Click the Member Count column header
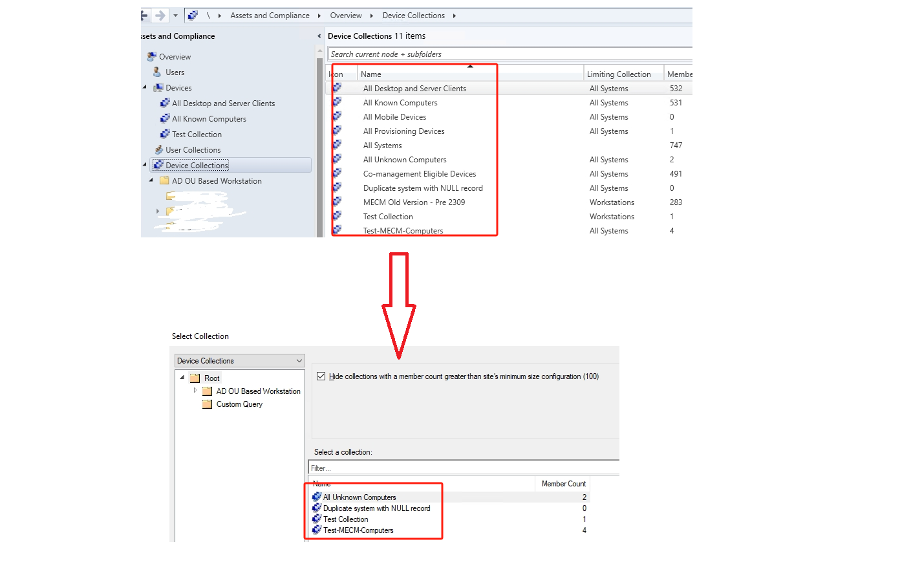Image resolution: width=922 pixels, height=564 pixels. click(562, 483)
